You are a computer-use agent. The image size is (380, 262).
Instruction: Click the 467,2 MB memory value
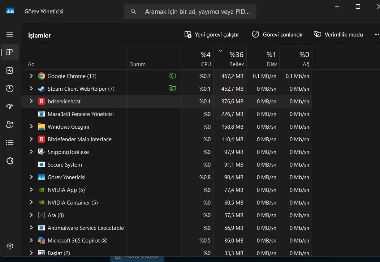232,76
